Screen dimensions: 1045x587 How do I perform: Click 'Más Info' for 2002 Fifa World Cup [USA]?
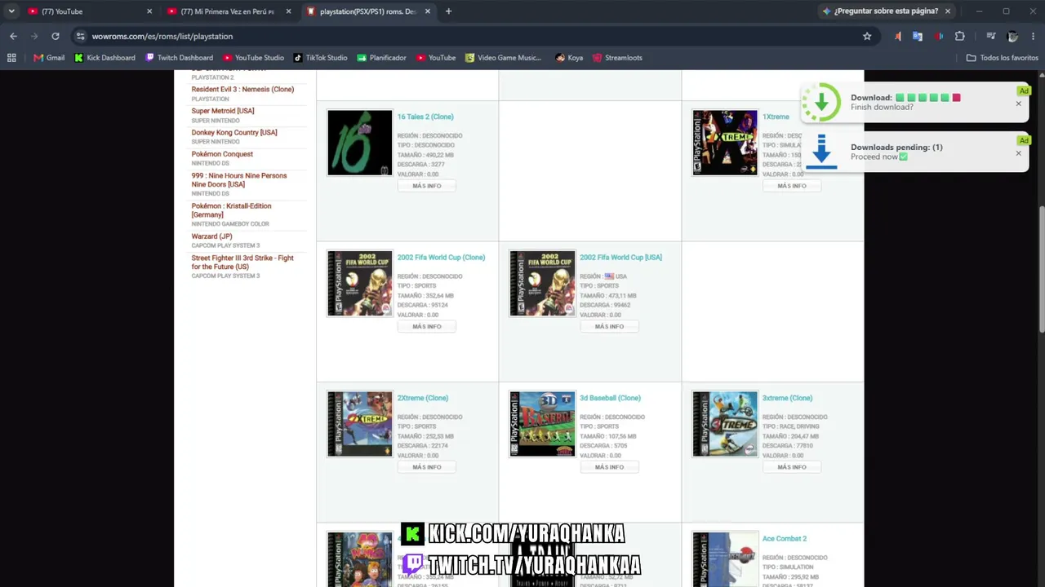click(609, 327)
